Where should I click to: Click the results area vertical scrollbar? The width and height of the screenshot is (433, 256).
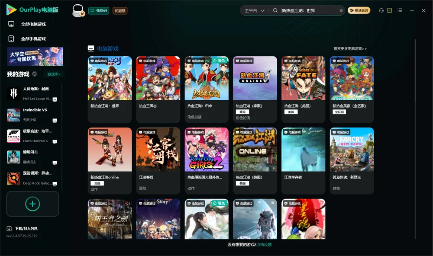[x=415, y=139]
